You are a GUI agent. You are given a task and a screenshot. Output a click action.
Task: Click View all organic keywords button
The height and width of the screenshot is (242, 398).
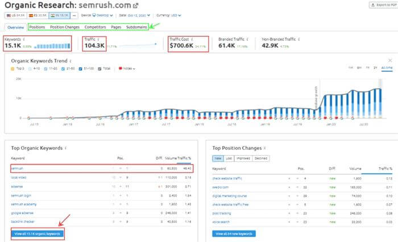pos(38,234)
